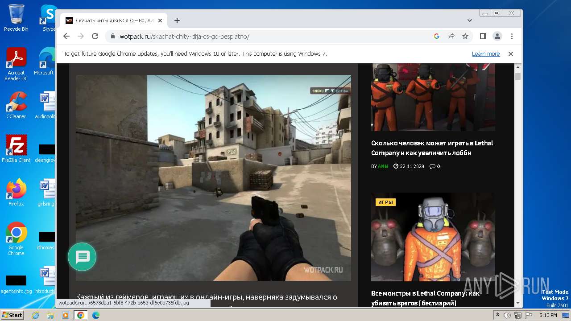Open FileZilla Client desktop shortcut
This screenshot has height=321, width=571.
pos(16,148)
